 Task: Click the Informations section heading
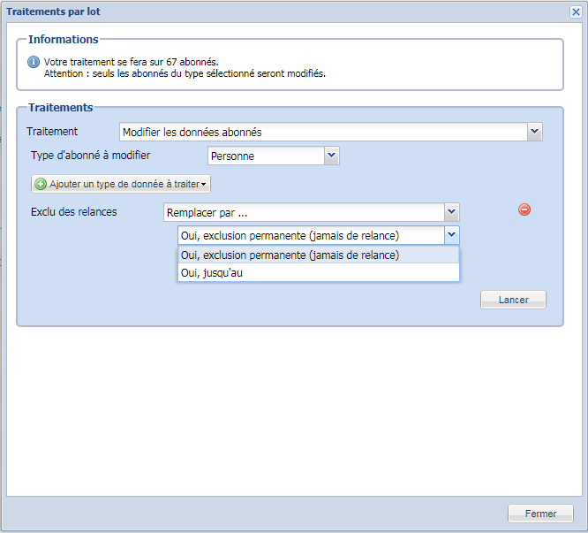(64, 40)
